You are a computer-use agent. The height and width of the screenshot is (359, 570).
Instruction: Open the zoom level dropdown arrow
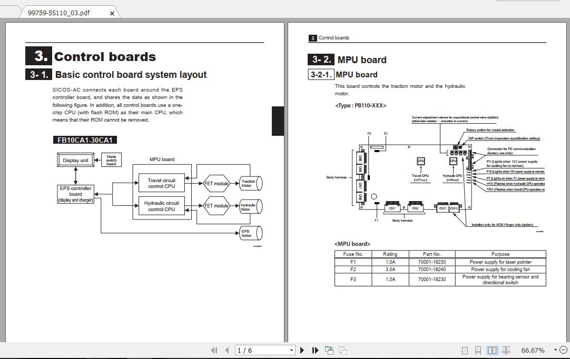pos(555,350)
